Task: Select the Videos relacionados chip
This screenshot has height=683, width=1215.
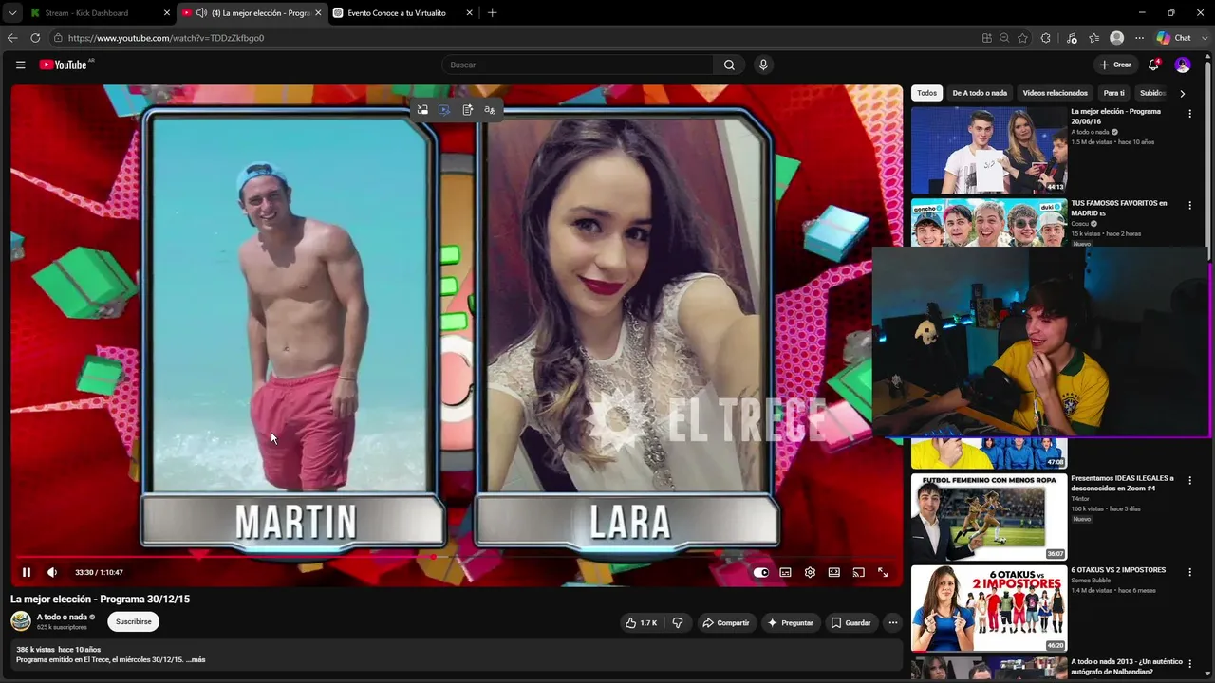Action: point(1056,93)
